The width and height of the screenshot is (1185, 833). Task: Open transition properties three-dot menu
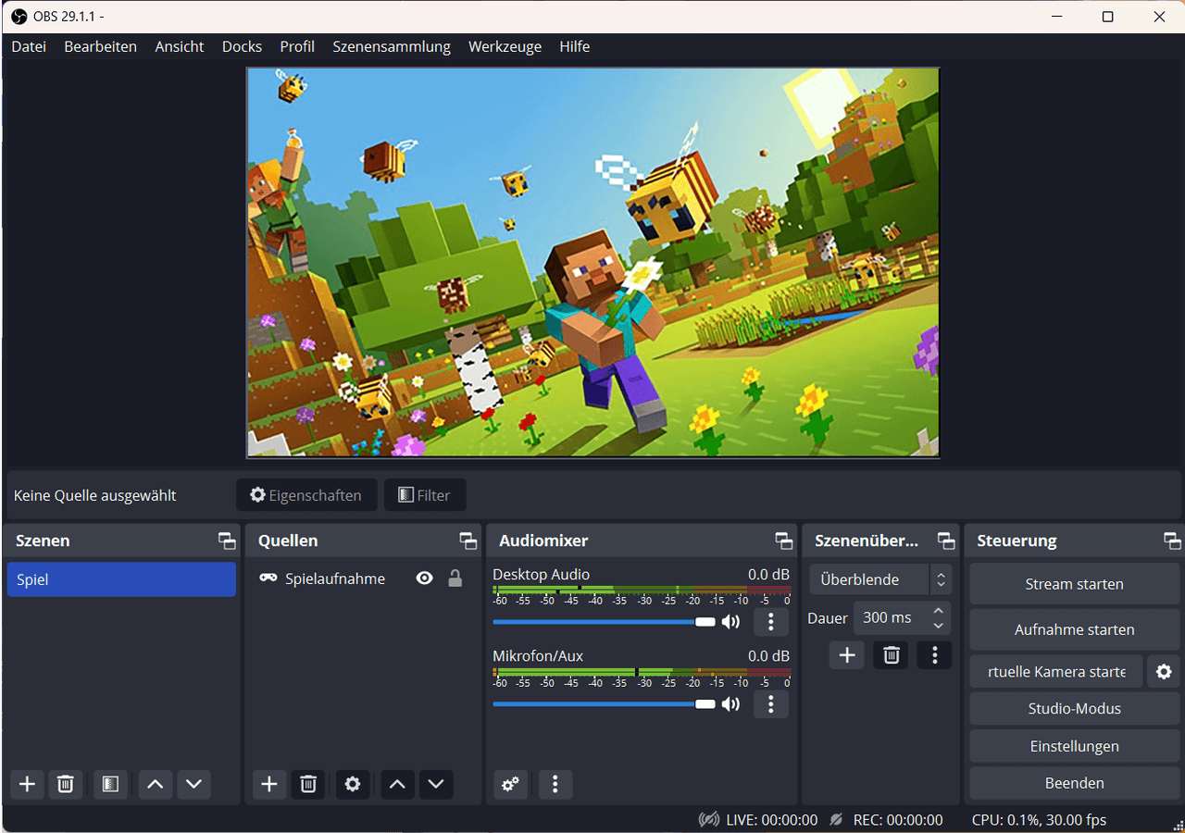935,655
